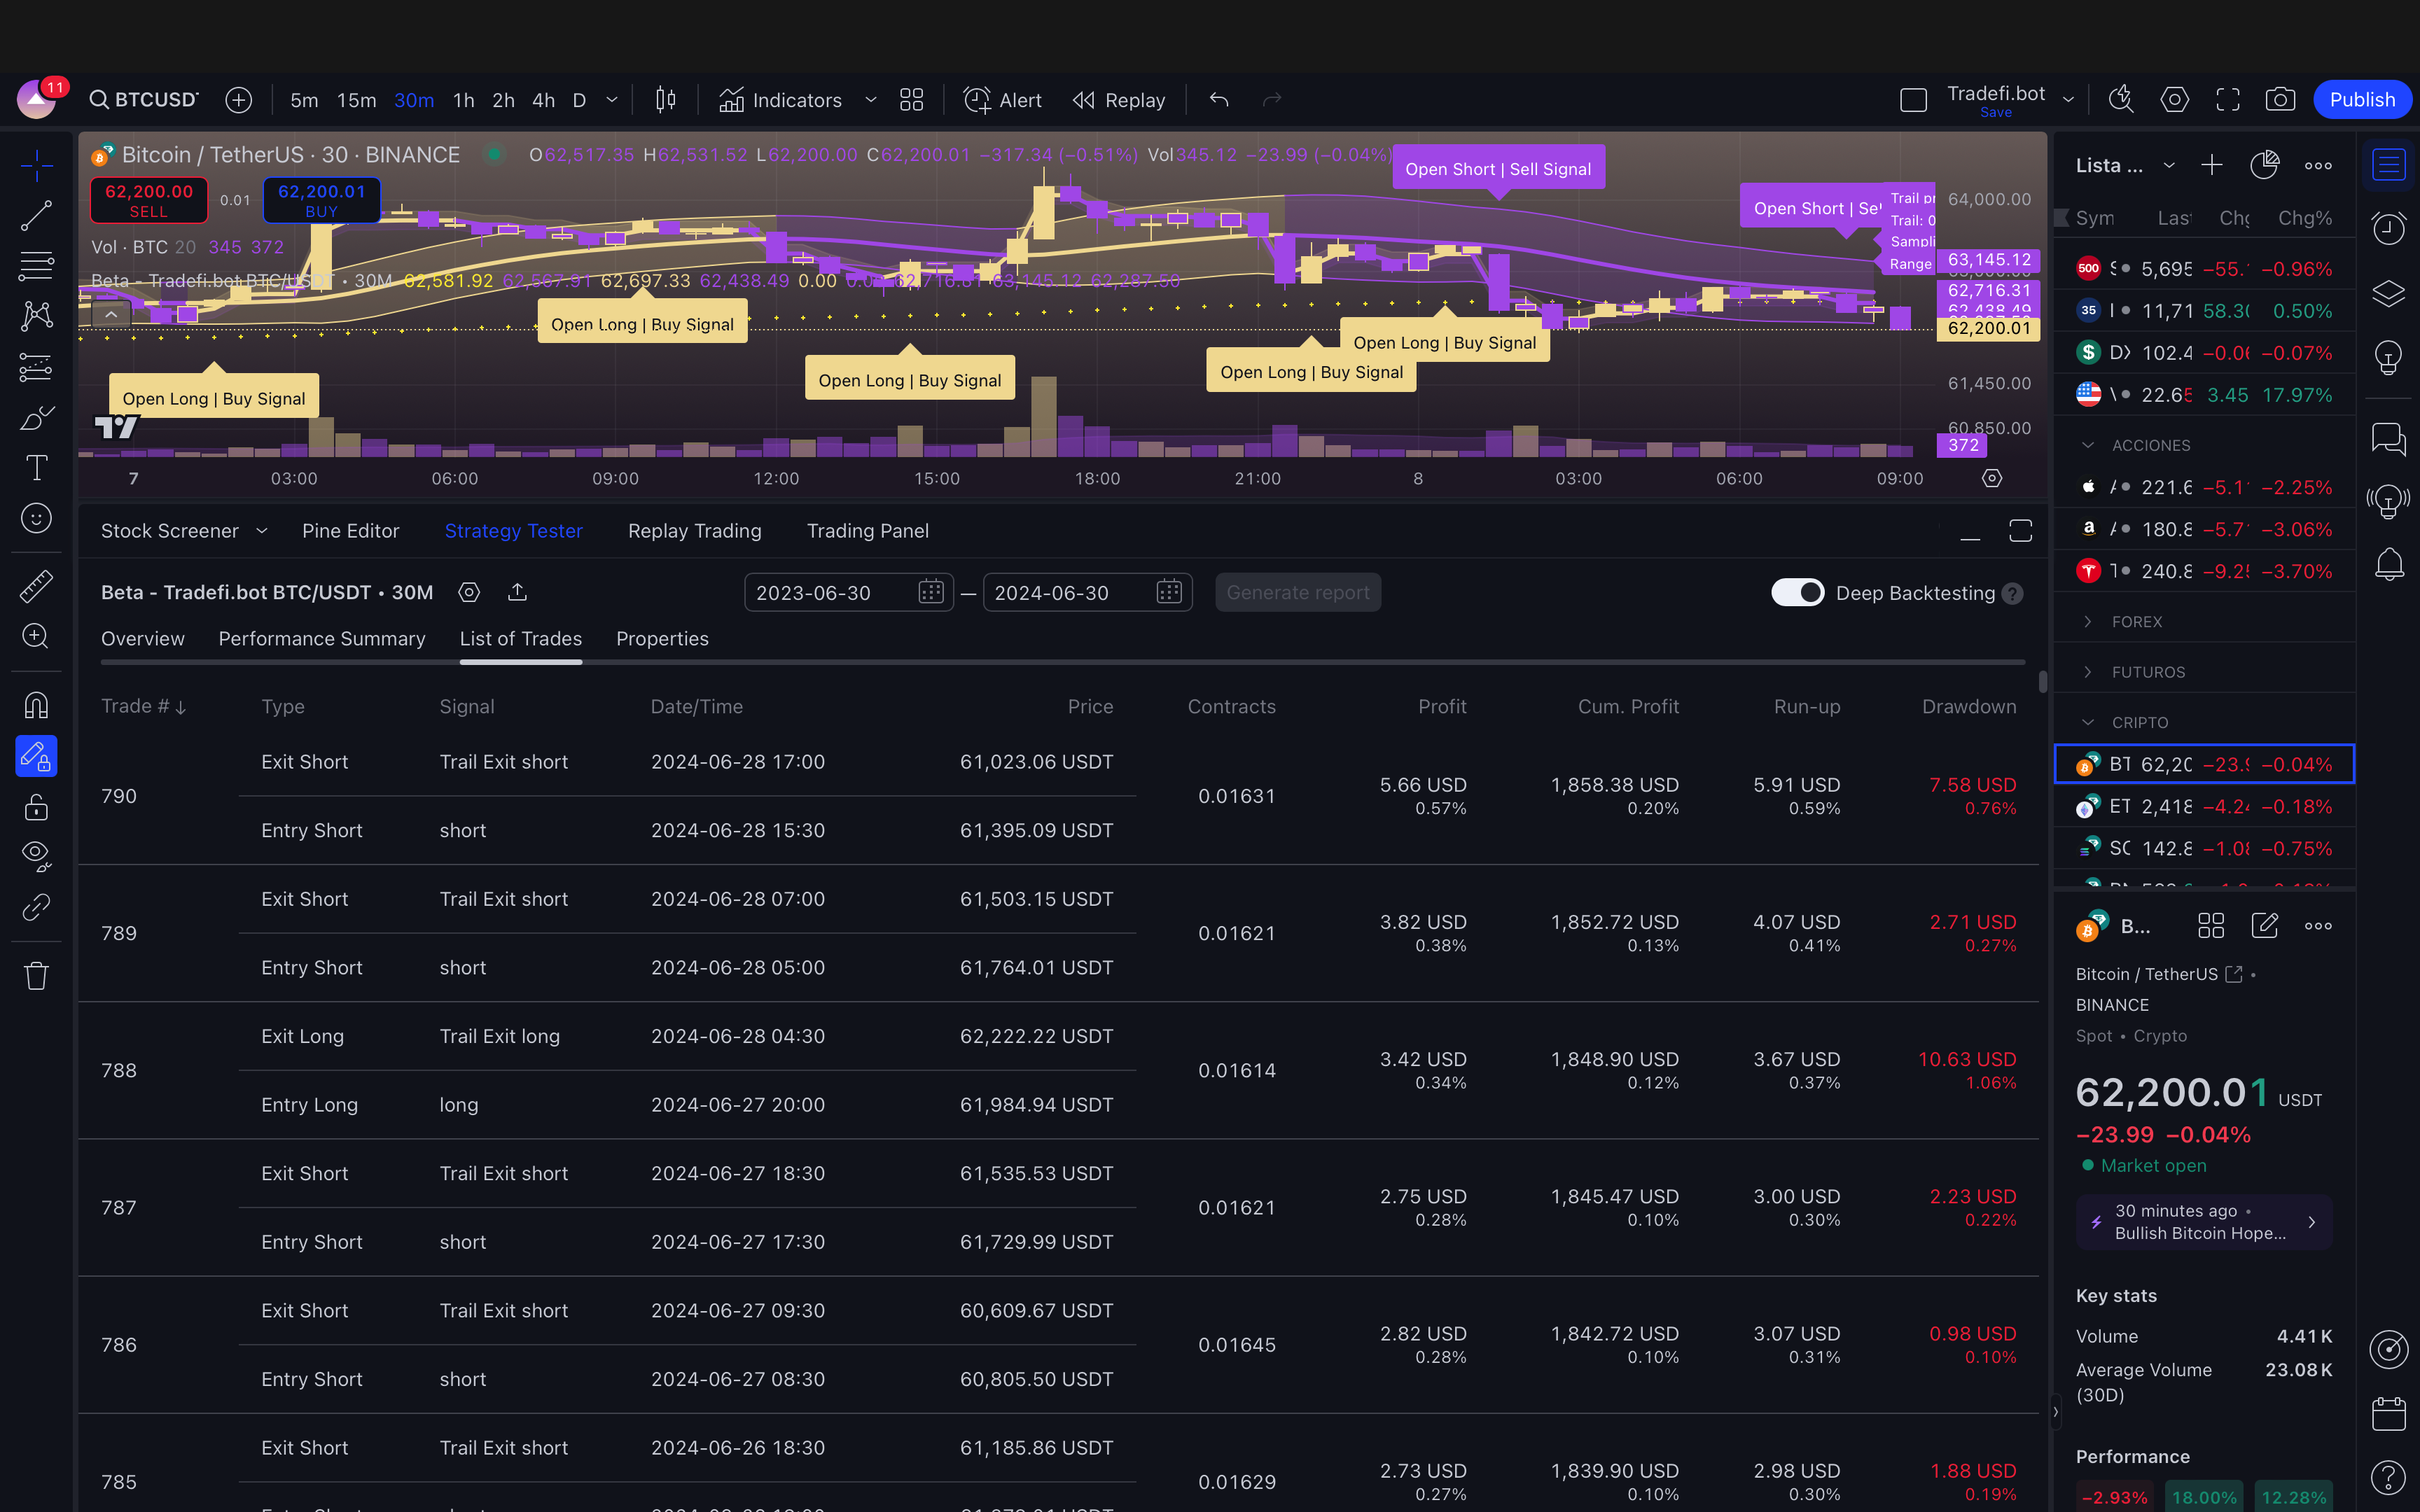Click the Publish button

(x=2362, y=100)
